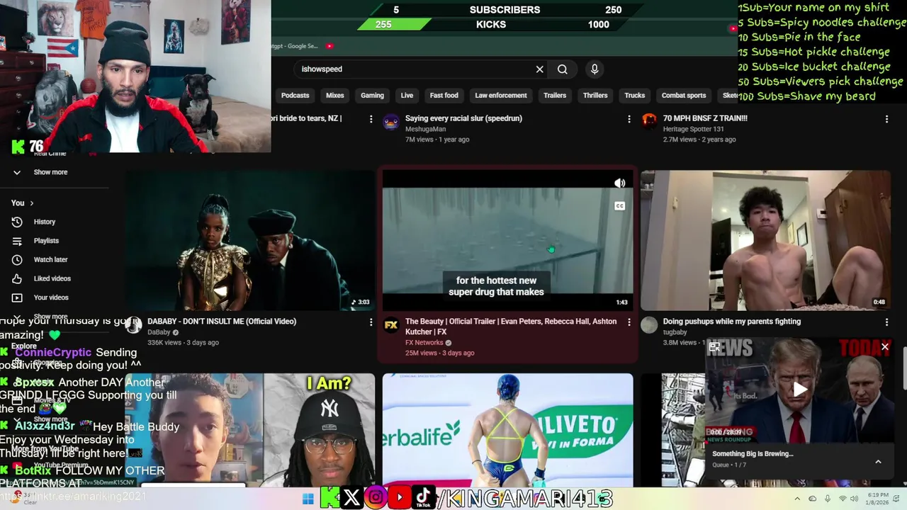Click the microphone icon in system tray
Image resolution: width=907 pixels, height=510 pixels.
point(828,499)
